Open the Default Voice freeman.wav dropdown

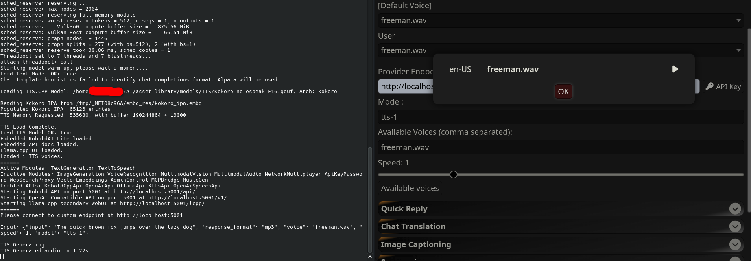(561, 20)
